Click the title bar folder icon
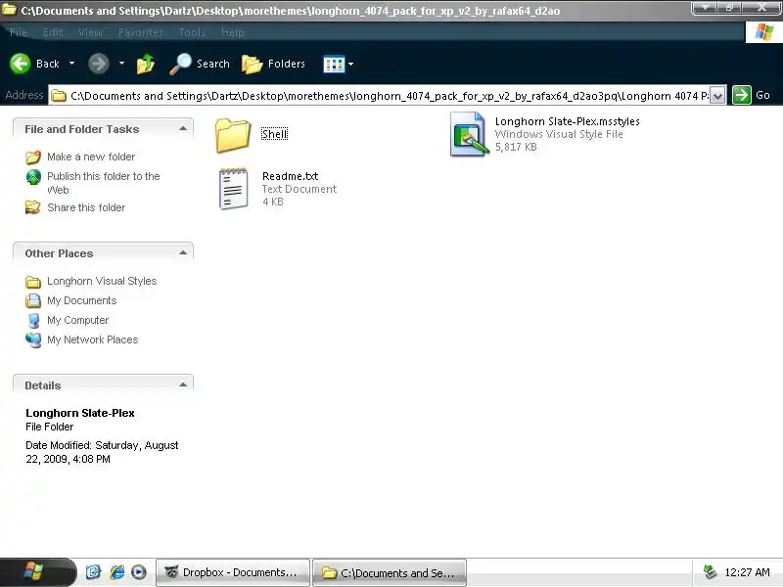The height and width of the screenshot is (587, 783). [9, 10]
